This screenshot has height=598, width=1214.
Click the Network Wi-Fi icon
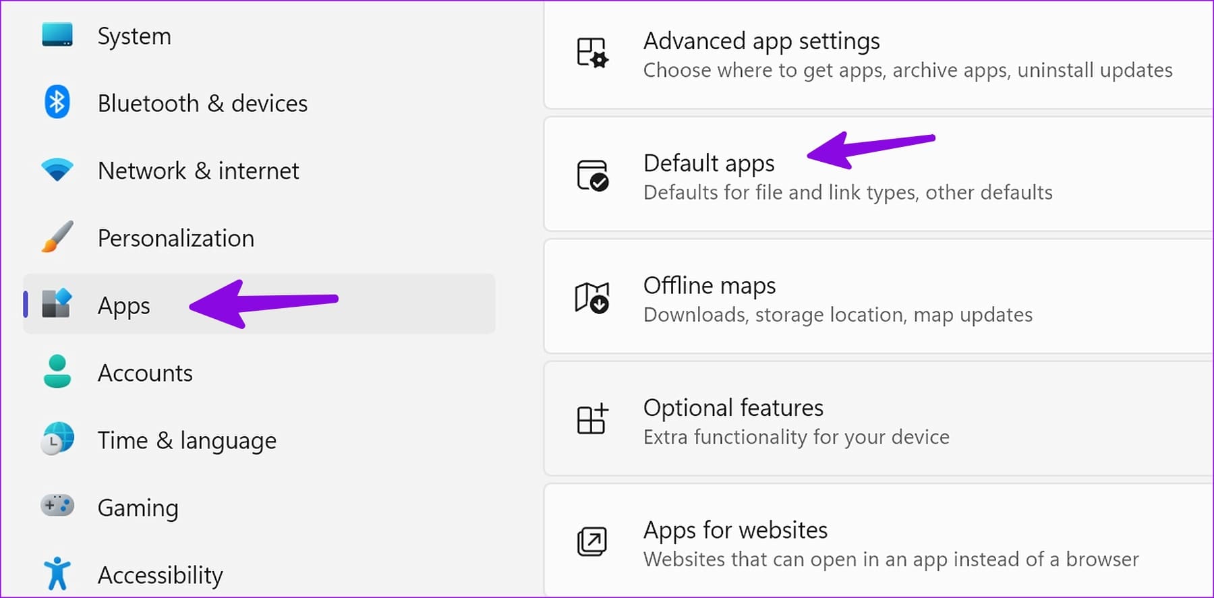pyautogui.click(x=57, y=170)
